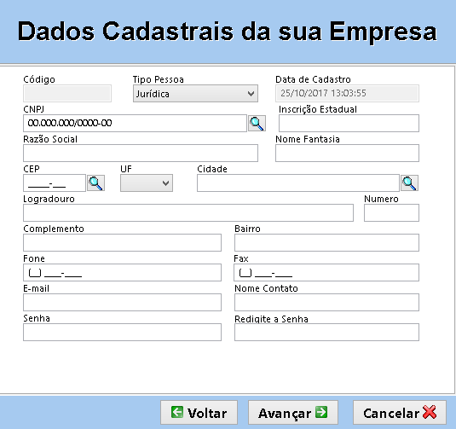Open city search magnifier beside Cidade
456x429 pixels.
click(409, 183)
